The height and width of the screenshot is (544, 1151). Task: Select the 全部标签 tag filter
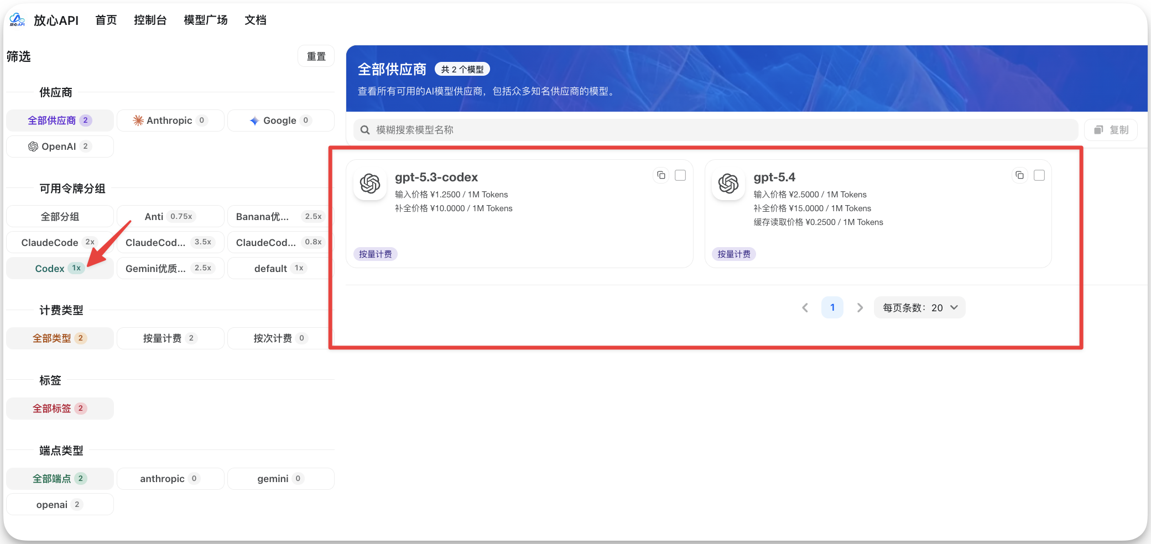pos(60,409)
